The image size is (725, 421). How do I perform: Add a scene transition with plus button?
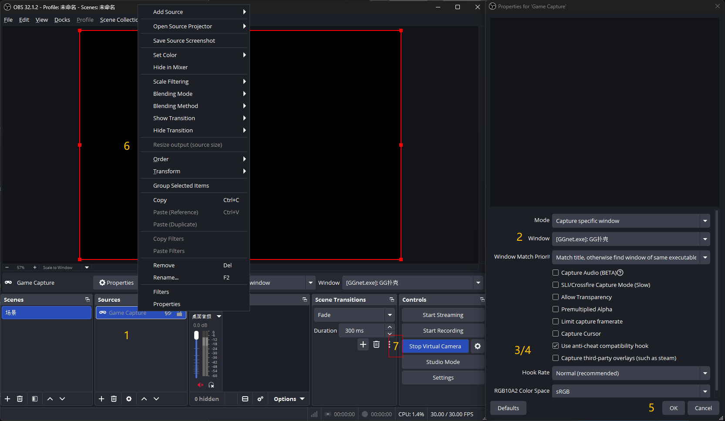pos(363,344)
